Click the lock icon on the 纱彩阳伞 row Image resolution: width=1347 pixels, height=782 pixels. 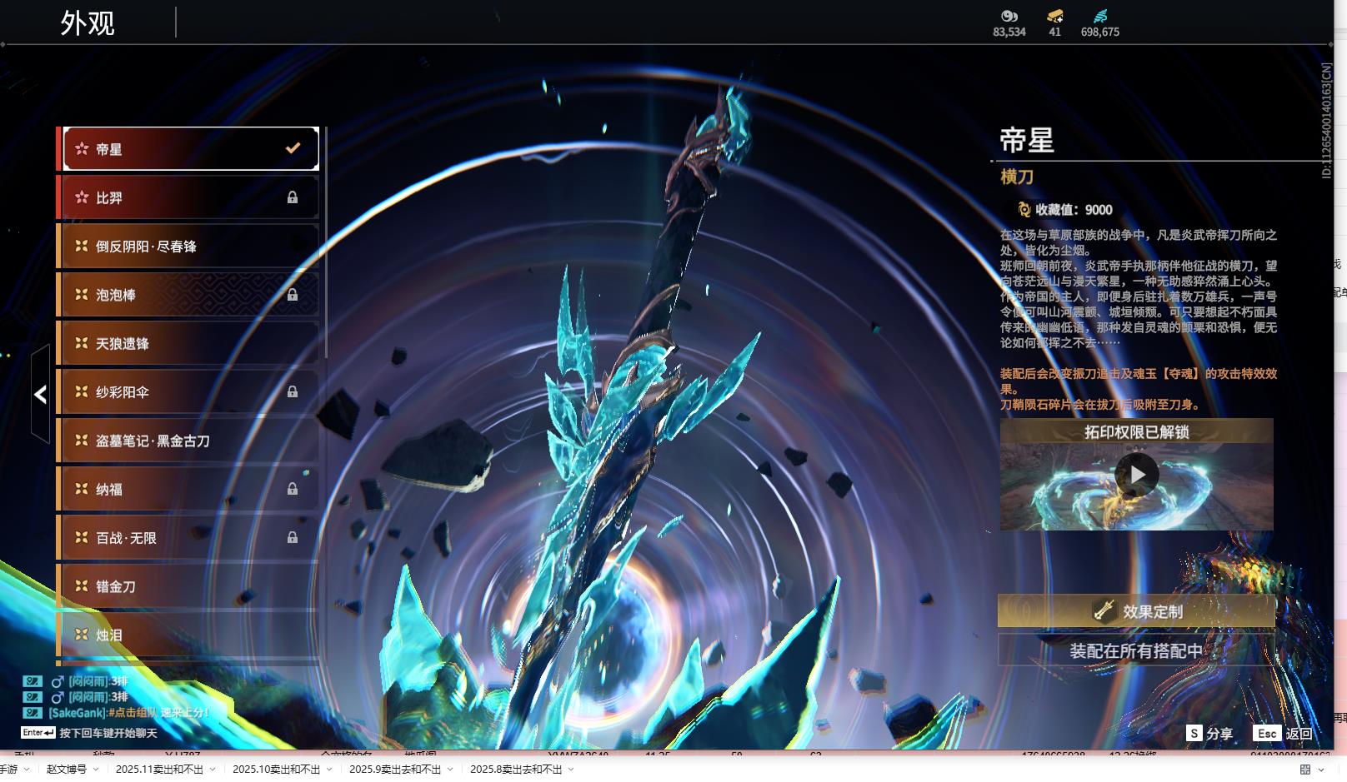point(293,391)
